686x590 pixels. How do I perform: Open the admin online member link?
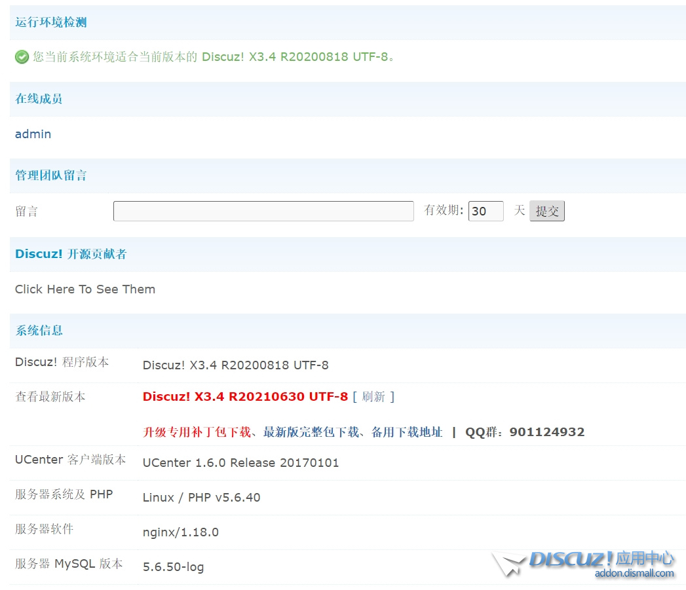click(x=33, y=134)
